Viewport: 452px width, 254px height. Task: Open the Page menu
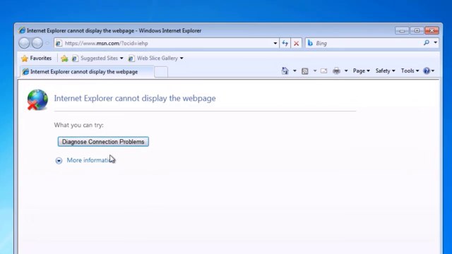[361, 71]
